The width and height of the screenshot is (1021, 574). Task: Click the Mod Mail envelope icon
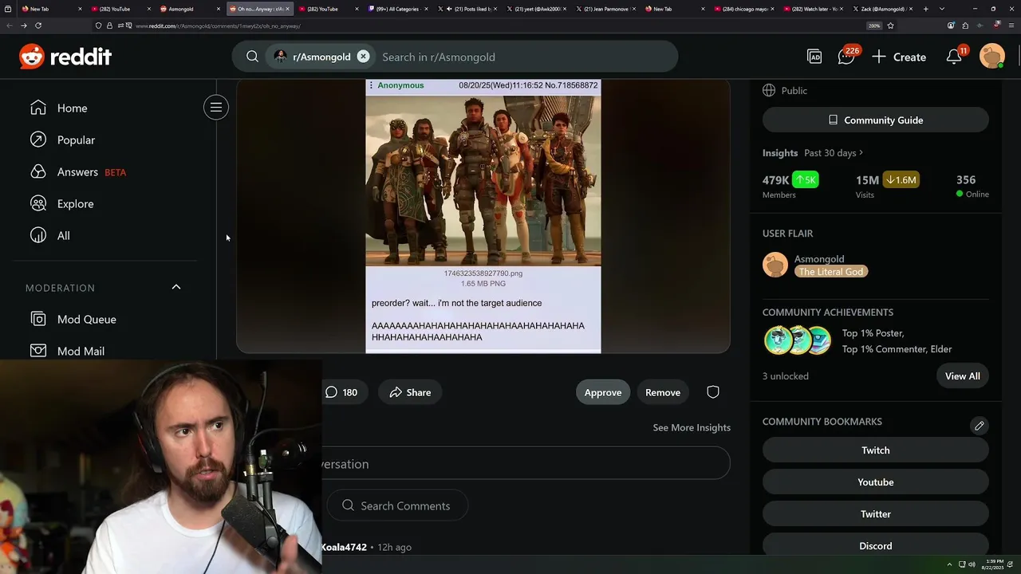[38, 351]
